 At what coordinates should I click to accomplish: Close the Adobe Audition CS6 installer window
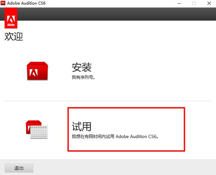click(209, 3)
